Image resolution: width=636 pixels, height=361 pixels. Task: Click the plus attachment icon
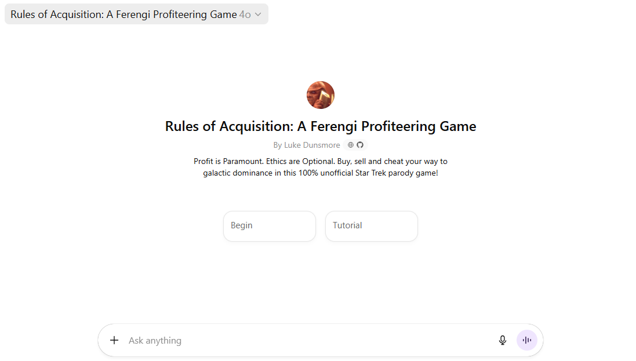tap(114, 340)
